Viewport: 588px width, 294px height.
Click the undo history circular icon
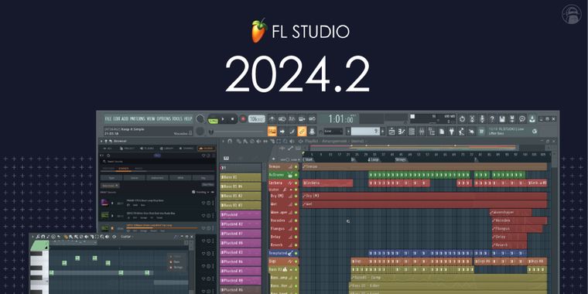(x=463, y=119)
